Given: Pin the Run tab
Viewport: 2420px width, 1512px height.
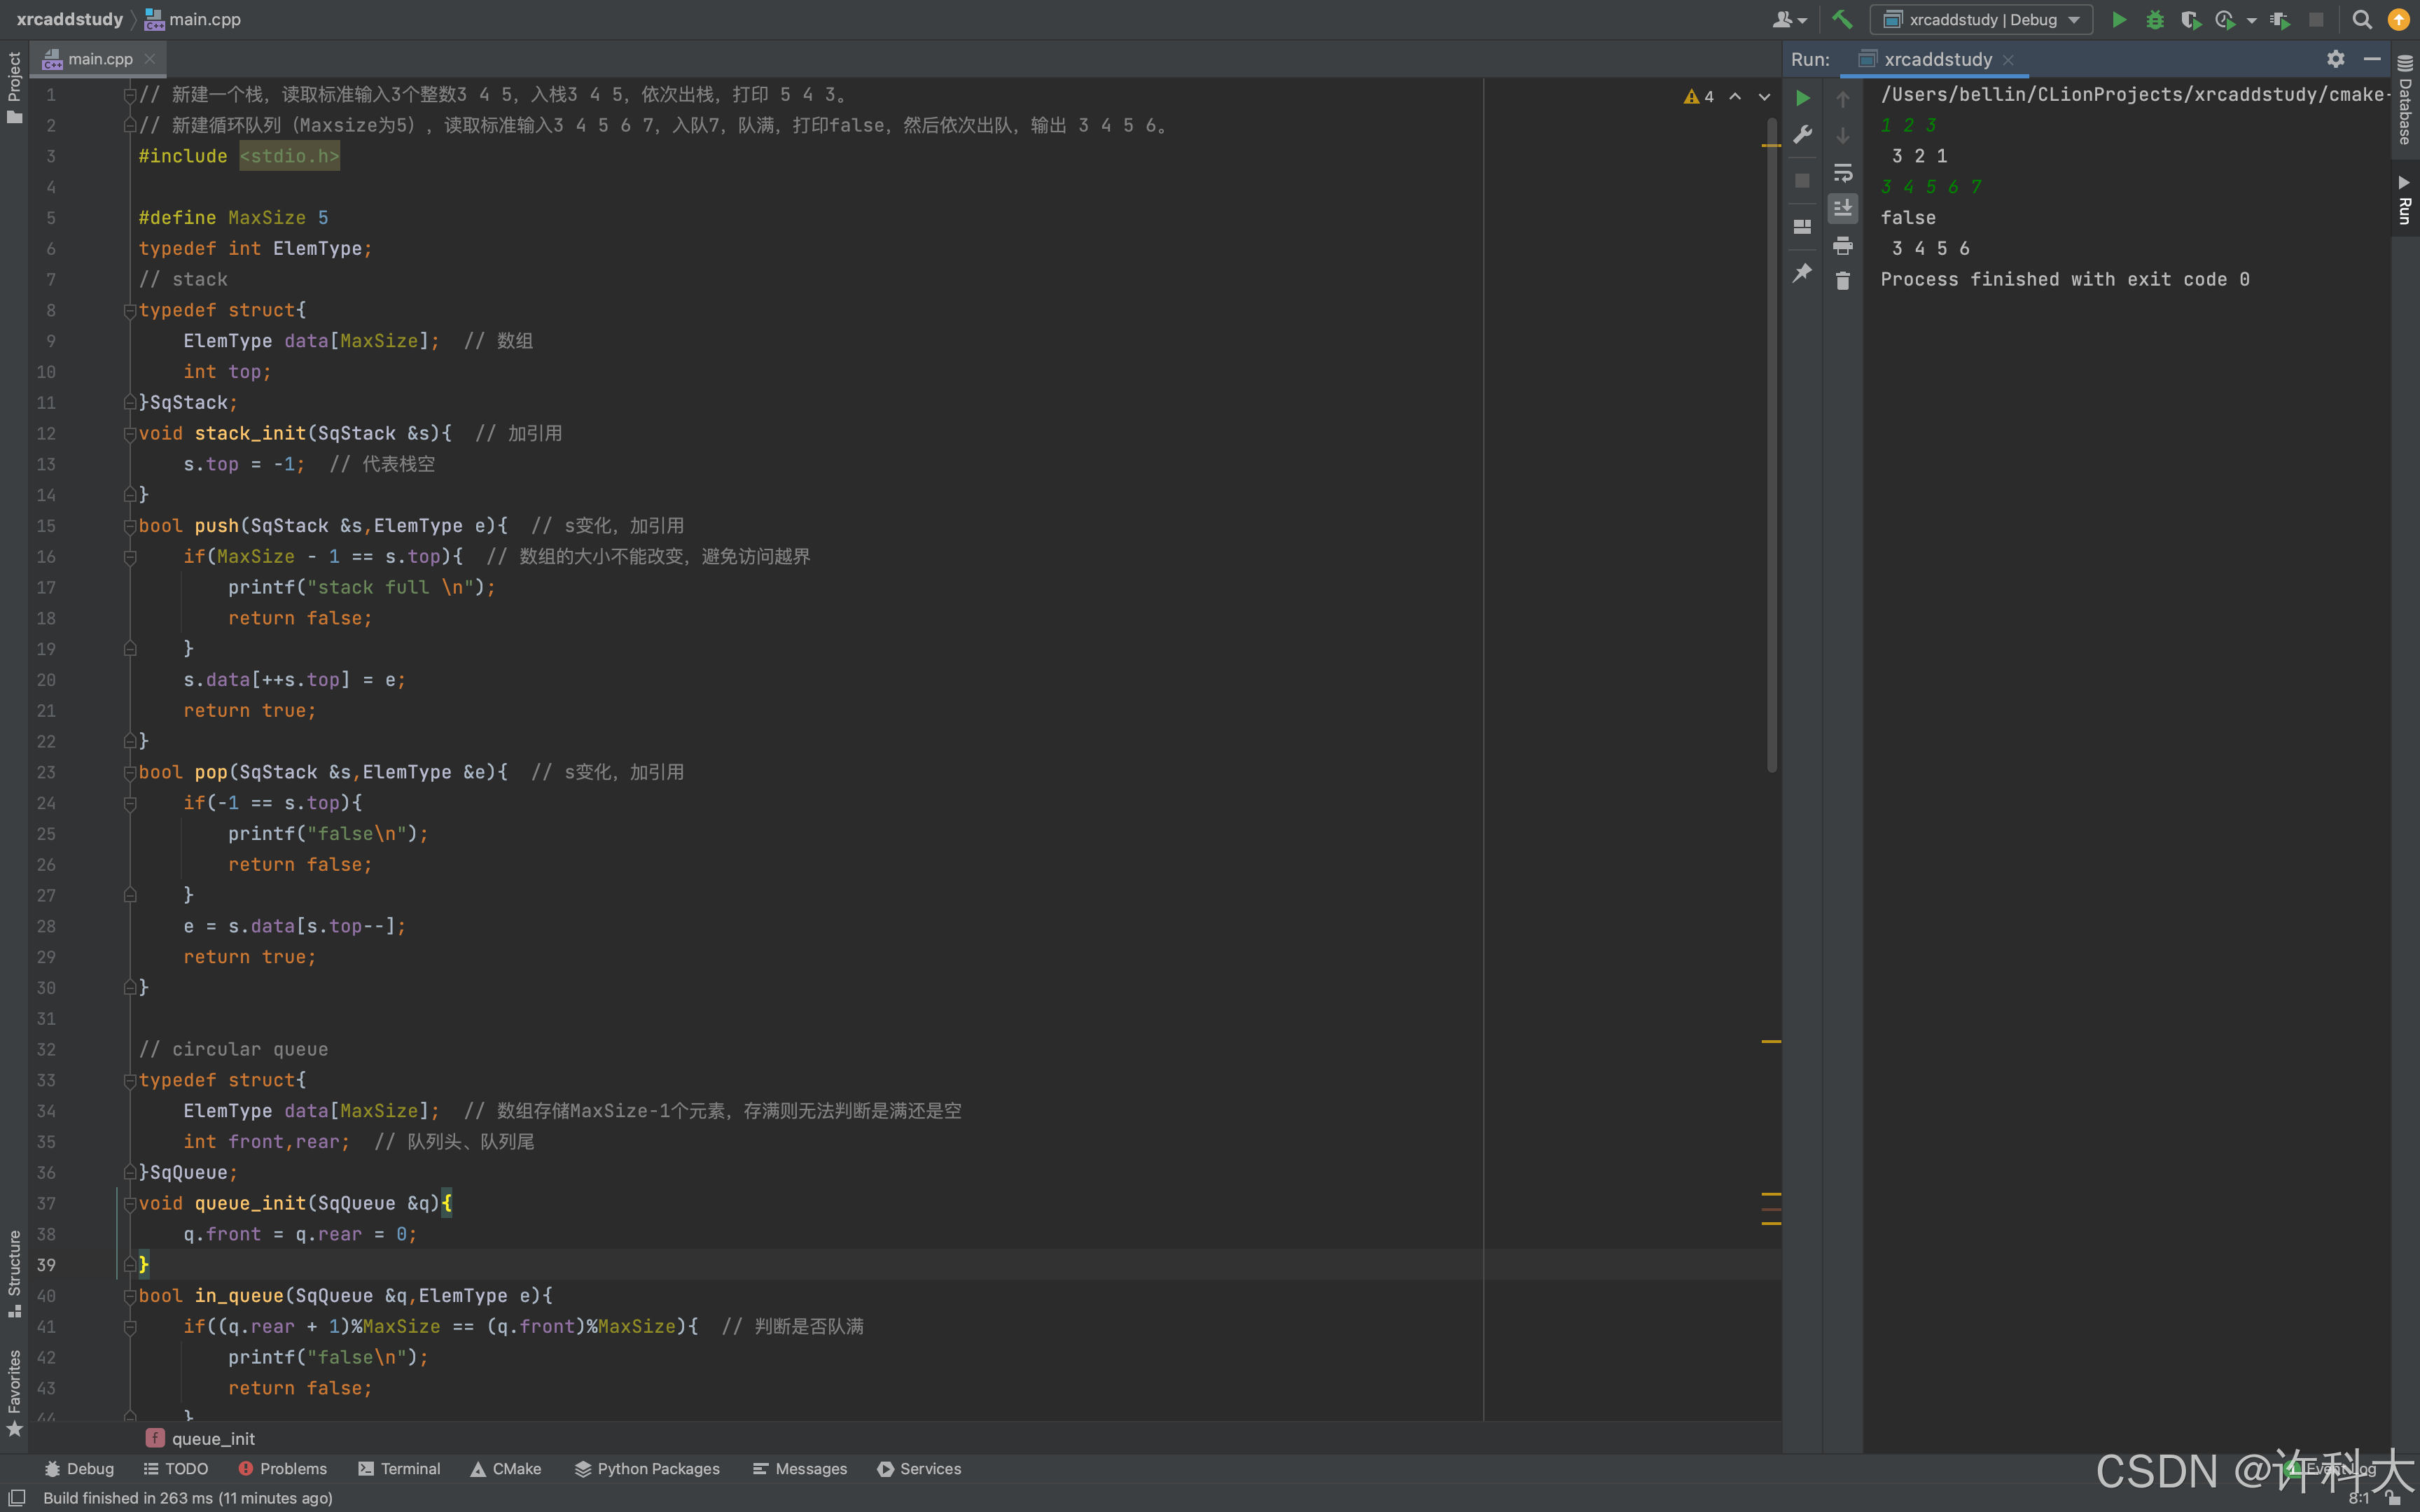Looking at the screenshot, I should pyautogui.click(x=1802, y=272).
